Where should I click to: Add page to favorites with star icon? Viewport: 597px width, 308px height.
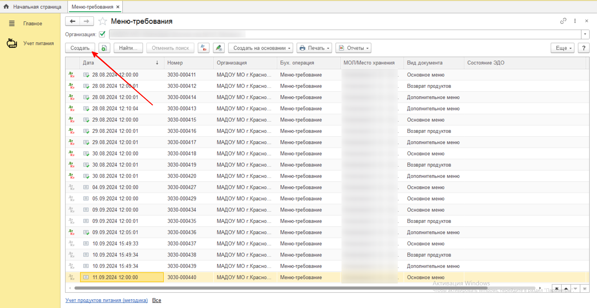[102, 21]
